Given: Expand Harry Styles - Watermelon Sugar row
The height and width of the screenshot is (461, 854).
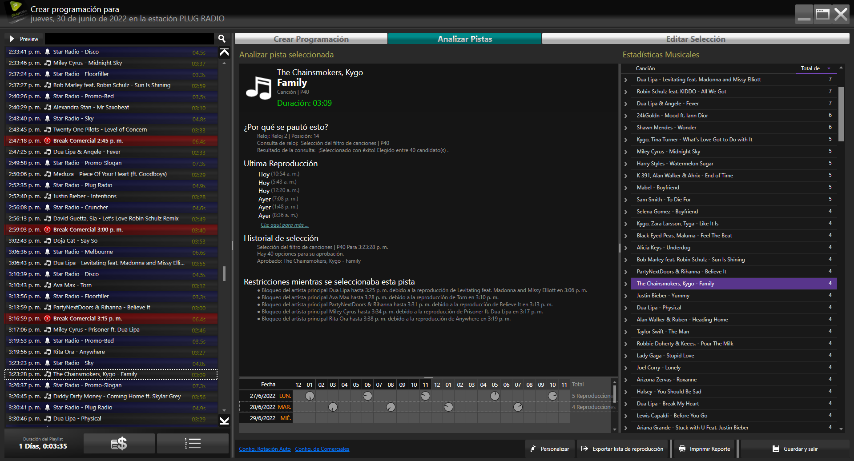Looking at the screenshot, I should coord(626,164).
